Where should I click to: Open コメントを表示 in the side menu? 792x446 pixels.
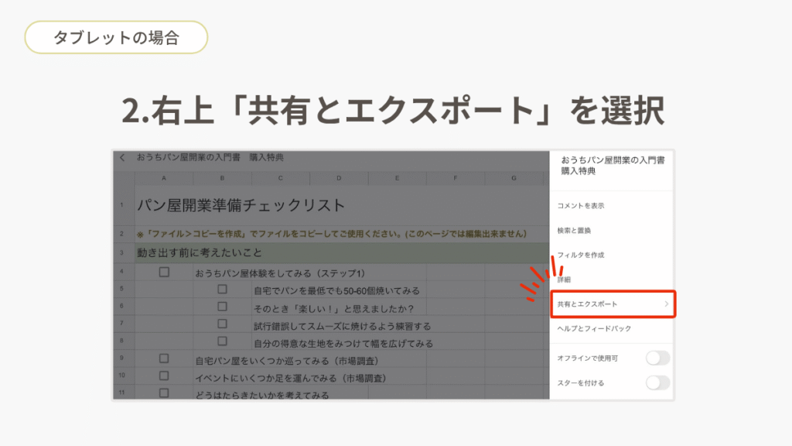[580, 206]
